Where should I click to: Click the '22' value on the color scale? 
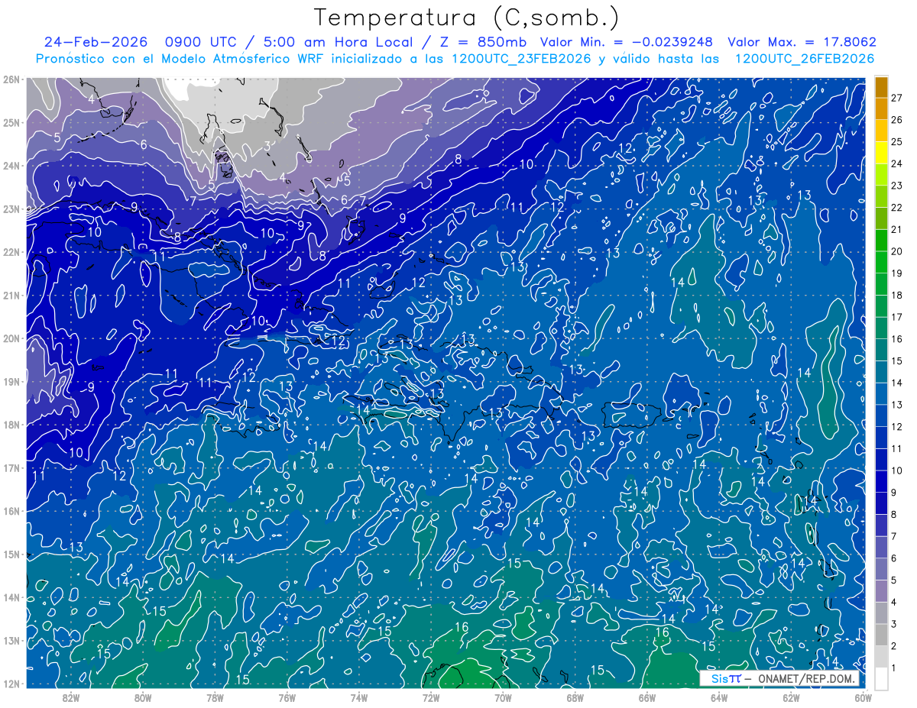tap(897, 208)
